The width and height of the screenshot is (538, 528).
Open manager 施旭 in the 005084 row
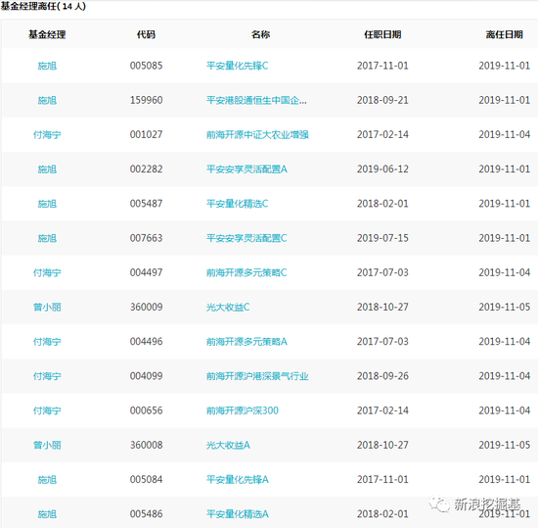pos(47,480)
